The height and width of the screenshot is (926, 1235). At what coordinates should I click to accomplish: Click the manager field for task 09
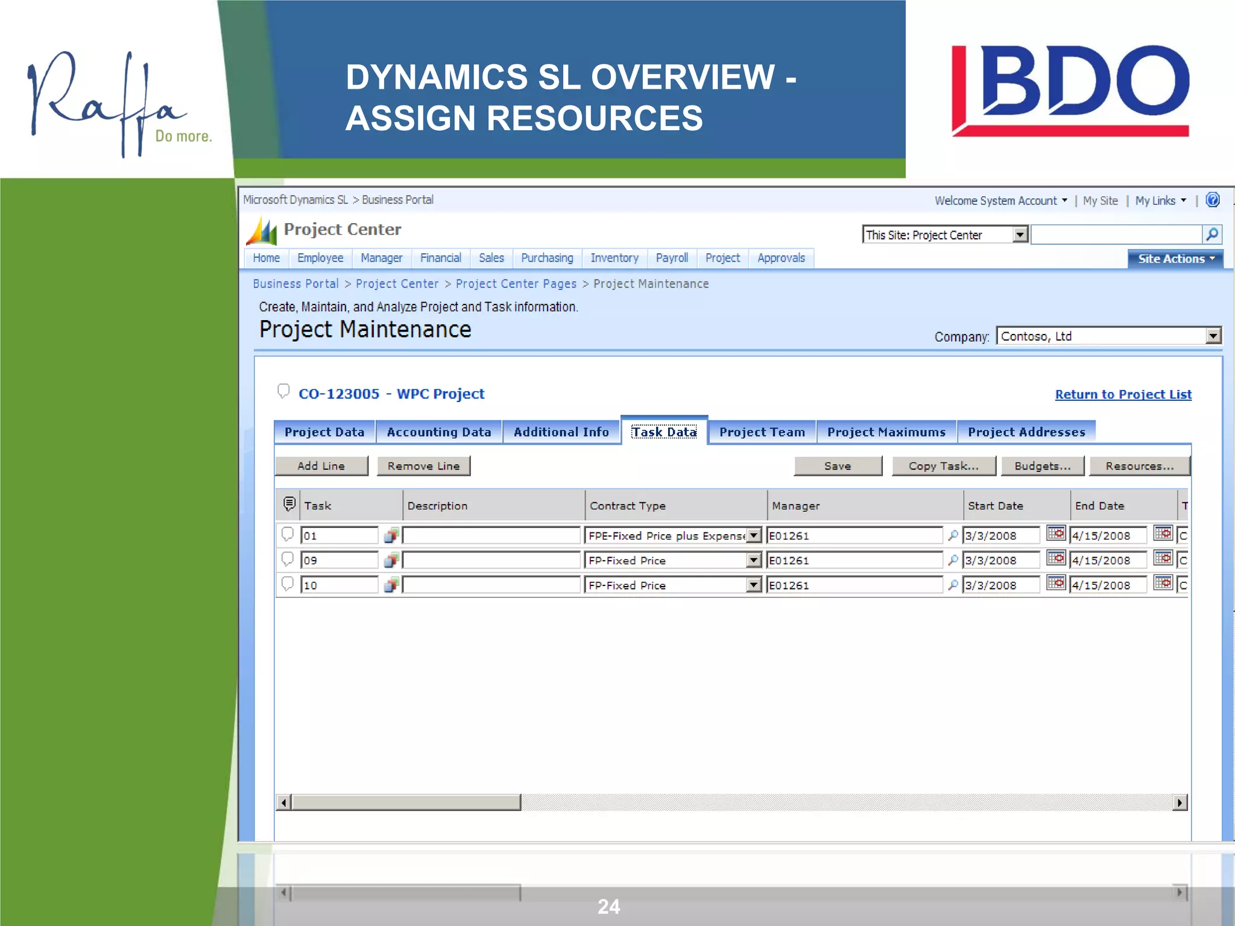[854, 560]
